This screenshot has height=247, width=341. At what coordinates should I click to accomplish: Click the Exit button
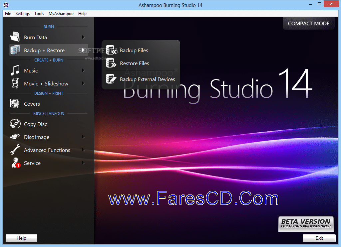coord(319,238)
